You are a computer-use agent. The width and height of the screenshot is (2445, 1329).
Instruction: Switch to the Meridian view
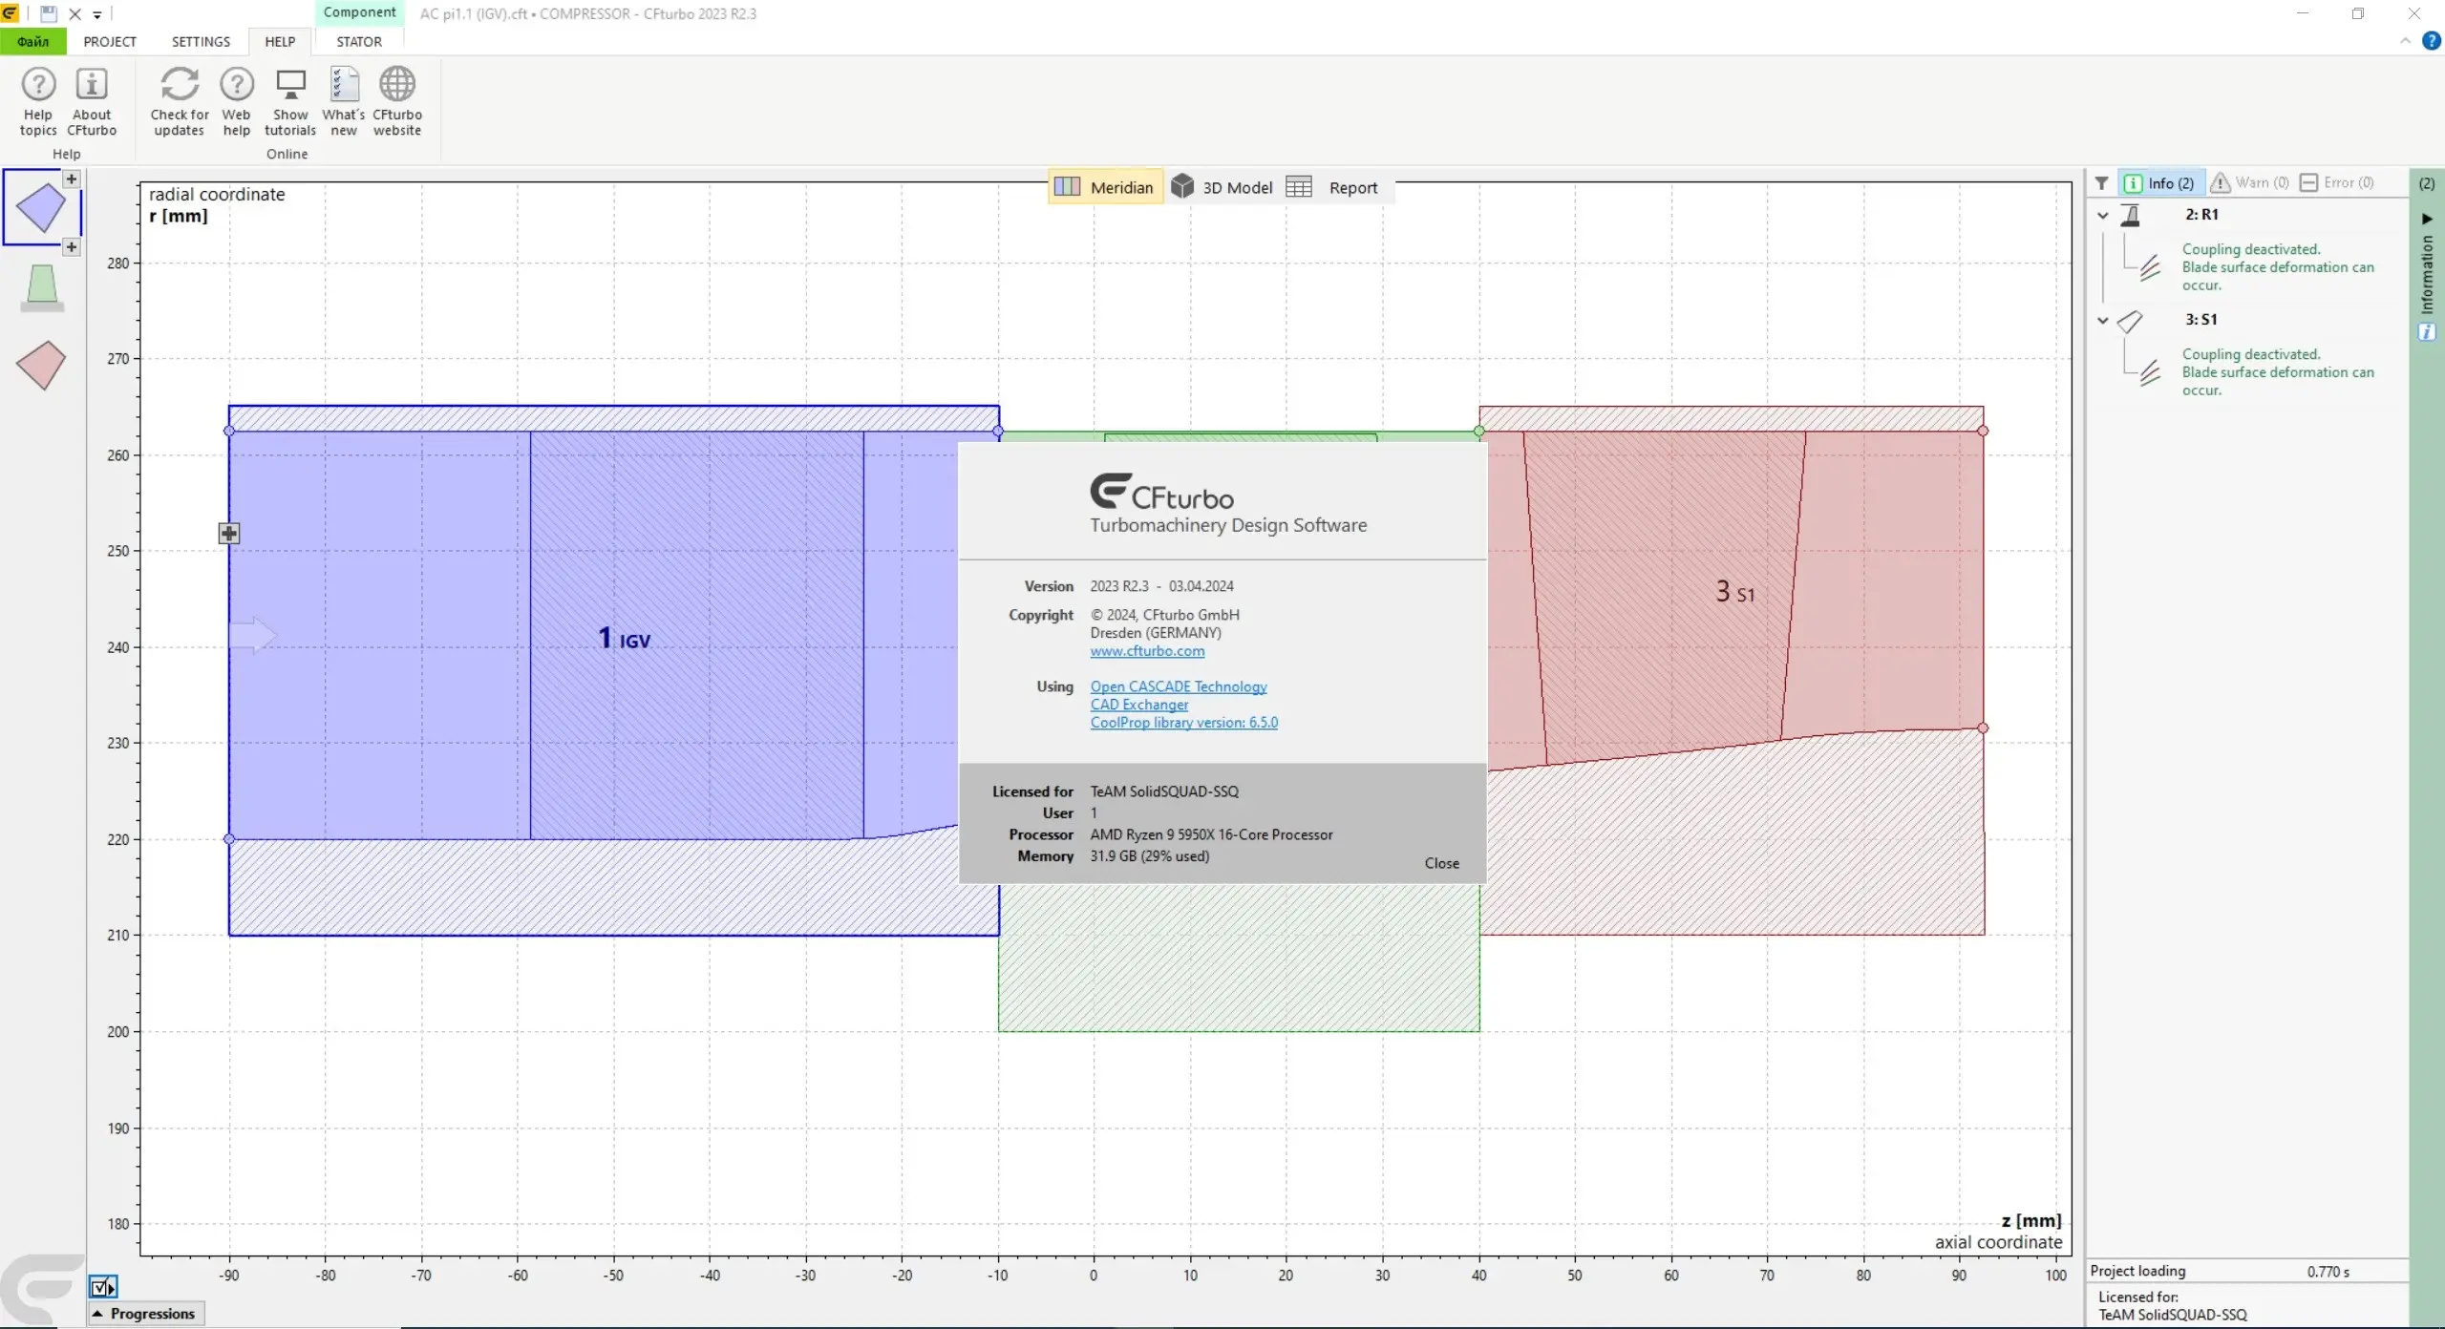point(1105,187)
